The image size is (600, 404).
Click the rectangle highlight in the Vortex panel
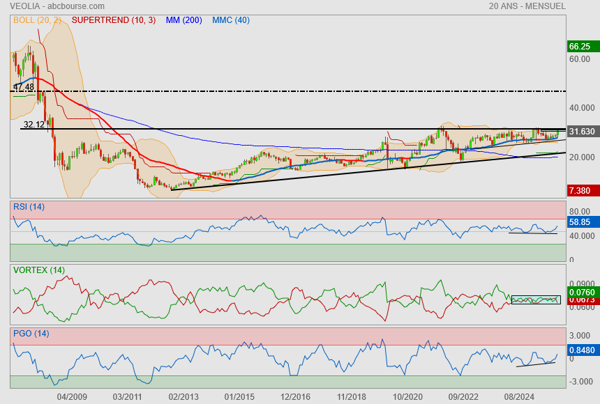point(536,300)
